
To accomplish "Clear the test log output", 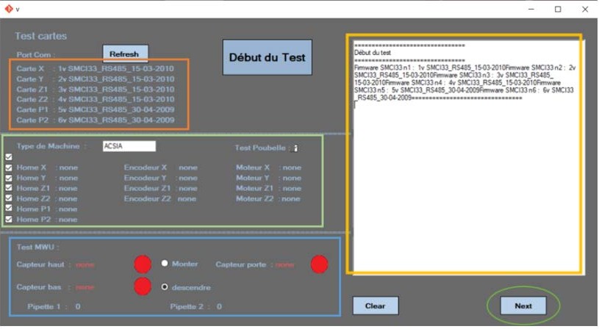I will [375, 305].
